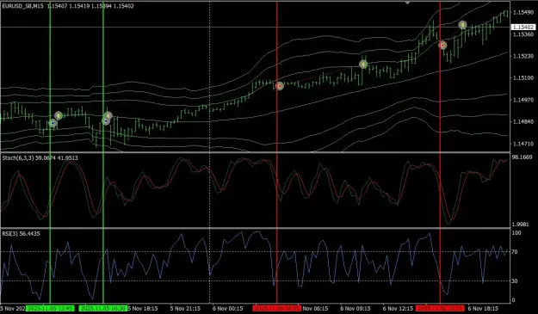Click the 1.9981 stochastic scale value

[x=520, y=225]
